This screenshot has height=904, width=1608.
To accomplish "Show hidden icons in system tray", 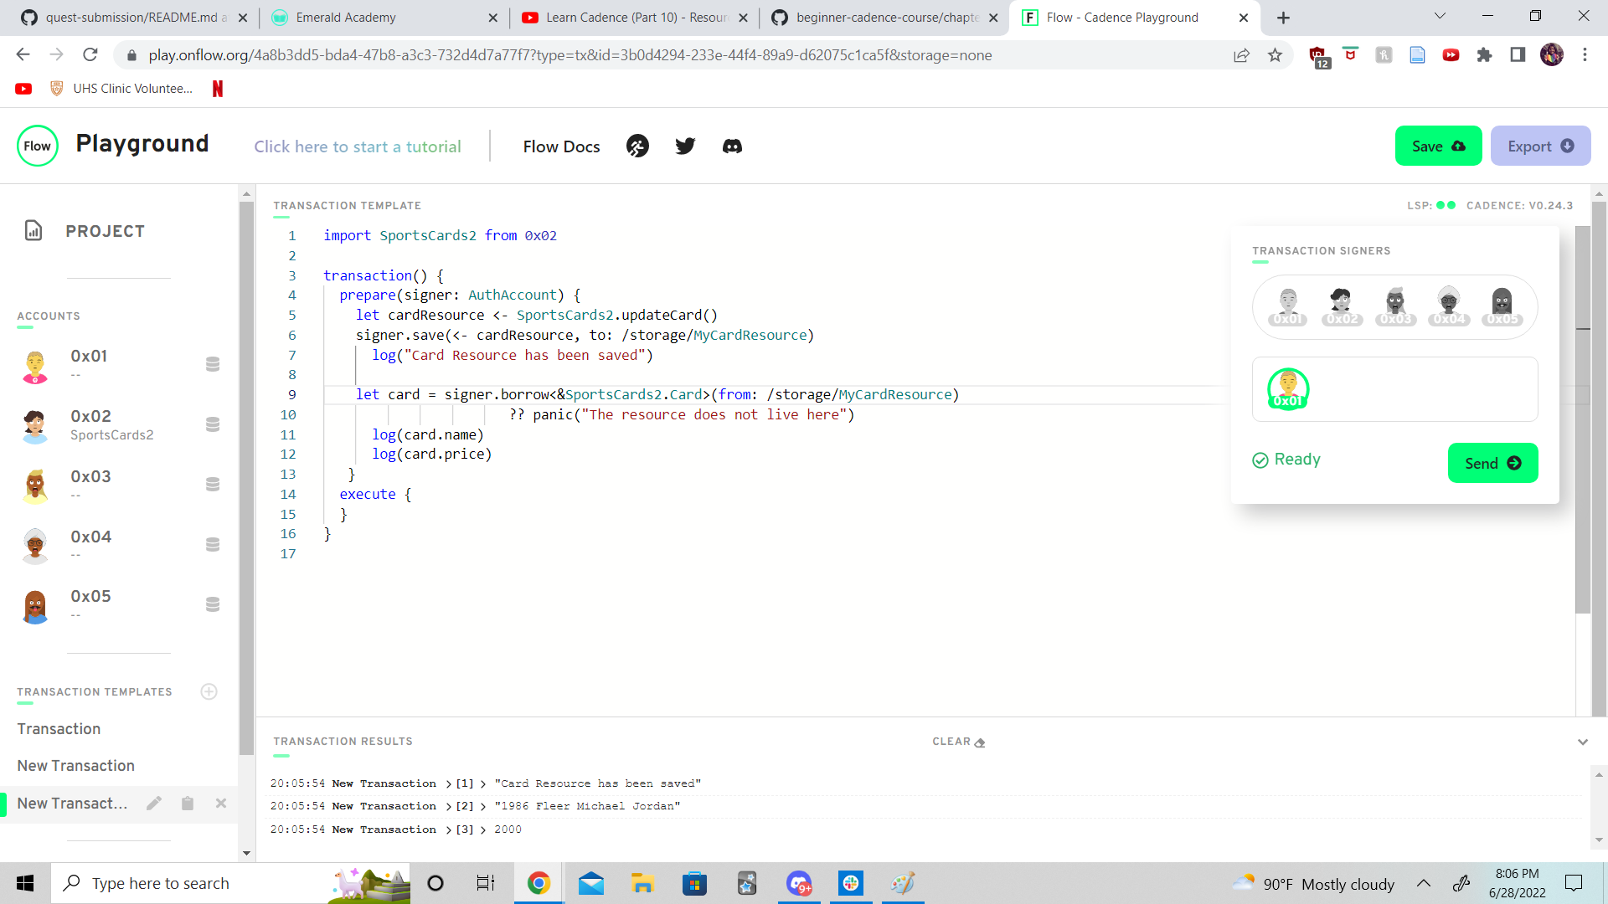I will point(1422,883).
